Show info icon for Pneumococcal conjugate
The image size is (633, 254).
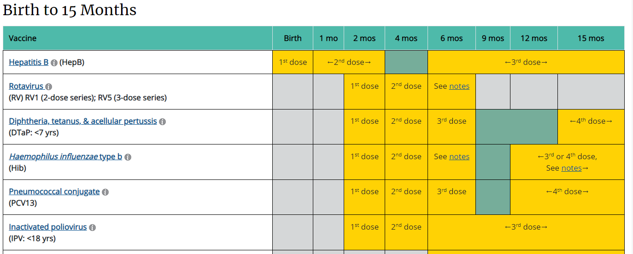(x=105, y=192)
